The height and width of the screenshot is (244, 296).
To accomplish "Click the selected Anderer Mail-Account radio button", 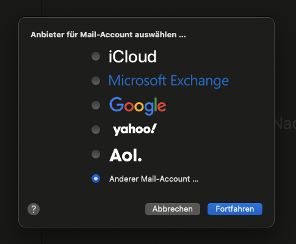I will [96, 179].
